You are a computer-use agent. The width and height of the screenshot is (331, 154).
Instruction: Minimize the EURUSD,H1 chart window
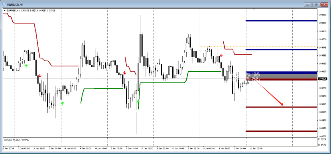click(x=308, y=4)
